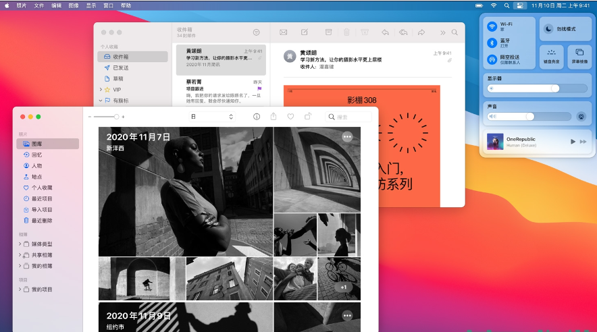Open the info button in Photos toolbar
Image resolution: width=597 pixels, height=332 pixels.
(257, 117)
